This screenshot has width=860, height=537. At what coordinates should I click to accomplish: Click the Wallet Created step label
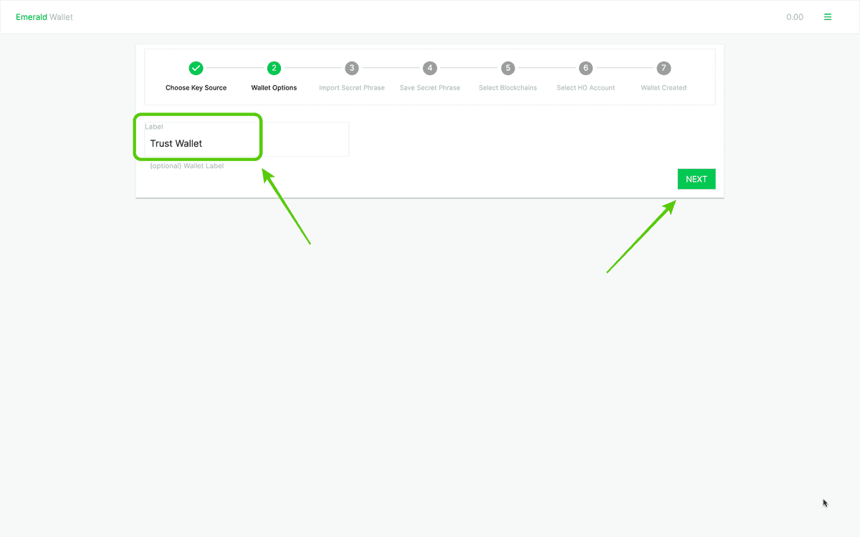coord(663,87)
